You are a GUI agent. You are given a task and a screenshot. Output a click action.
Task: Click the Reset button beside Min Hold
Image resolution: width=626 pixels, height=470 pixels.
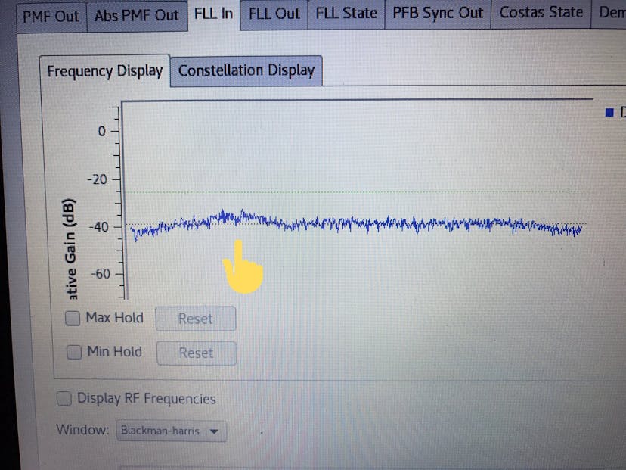(196, 353)
